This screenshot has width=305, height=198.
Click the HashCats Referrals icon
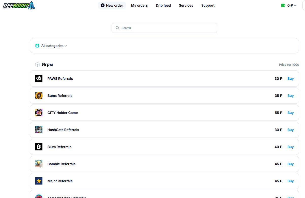click(39, 130)
